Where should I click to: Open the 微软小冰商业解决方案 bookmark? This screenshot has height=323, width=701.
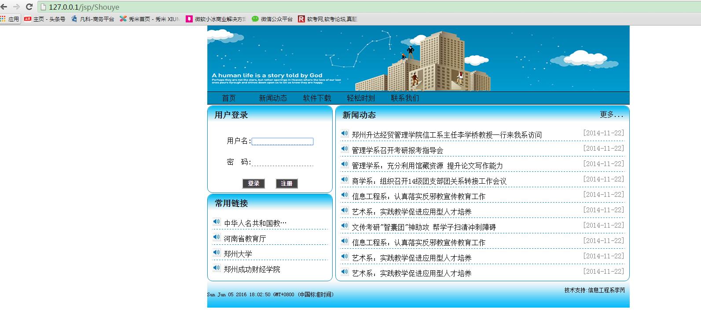[216, 19]
